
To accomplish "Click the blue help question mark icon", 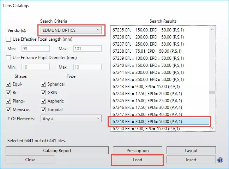I will [220, 160].
